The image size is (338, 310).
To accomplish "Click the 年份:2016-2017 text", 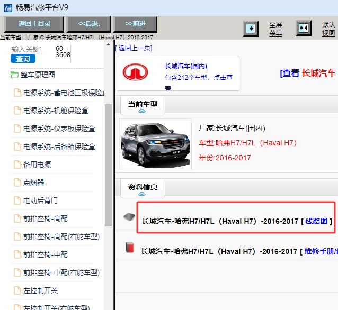I will coord(225,158).
